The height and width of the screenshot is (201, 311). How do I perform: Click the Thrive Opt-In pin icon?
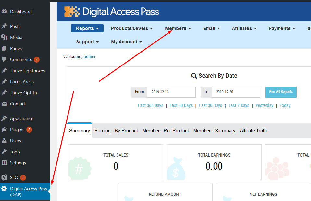(x=4, y=93)
